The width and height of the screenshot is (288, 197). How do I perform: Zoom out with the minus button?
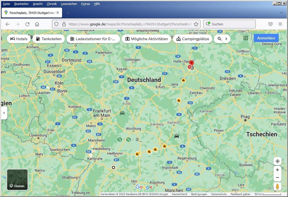pos(277,178)
